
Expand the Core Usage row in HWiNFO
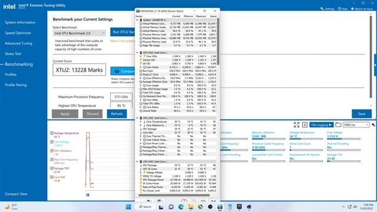[141, 85]
